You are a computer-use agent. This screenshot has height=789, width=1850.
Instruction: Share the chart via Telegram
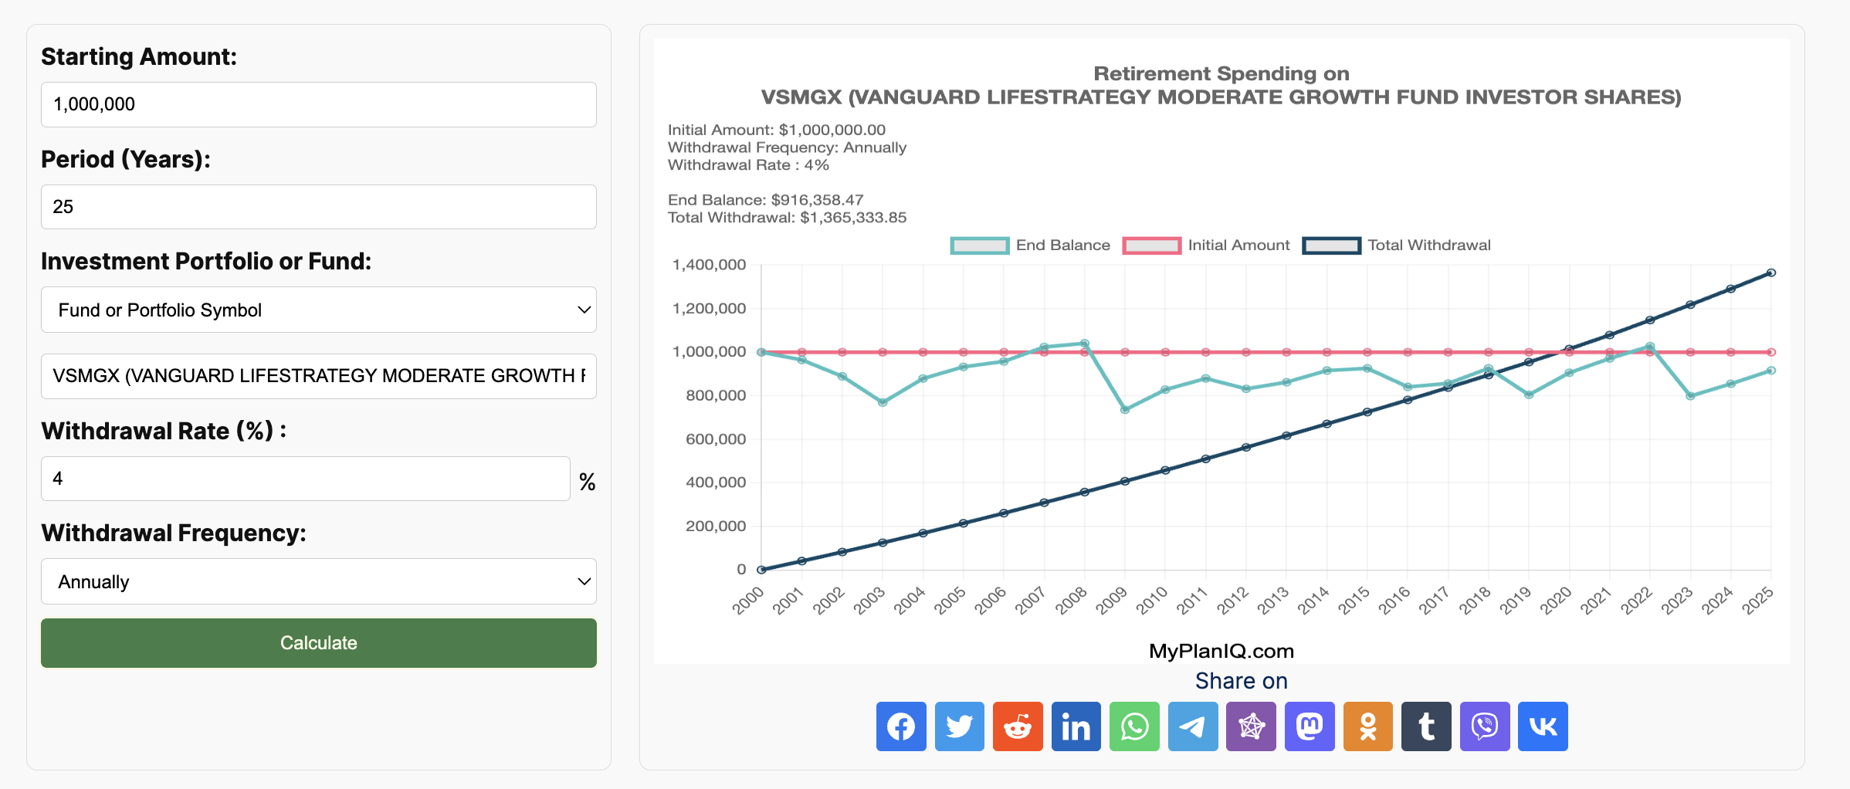click(1193, 726)
